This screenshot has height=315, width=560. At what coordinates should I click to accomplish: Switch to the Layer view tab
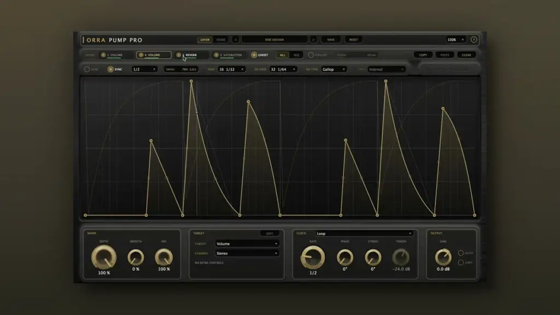pyautogui.click(x=205, y=39)
